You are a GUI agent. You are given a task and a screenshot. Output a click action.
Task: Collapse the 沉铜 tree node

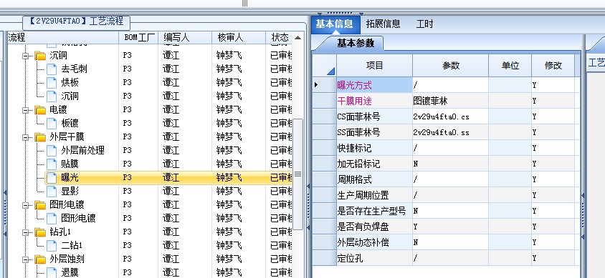[26, 56]
